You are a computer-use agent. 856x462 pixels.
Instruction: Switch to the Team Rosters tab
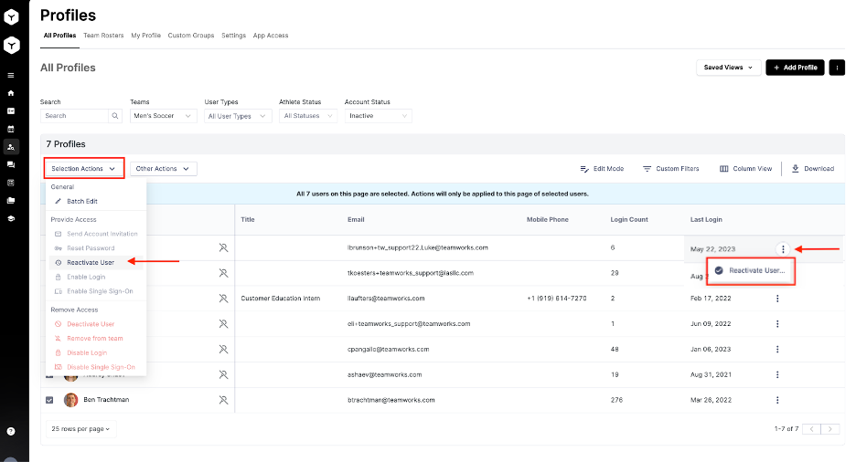[x=103, y=36]
